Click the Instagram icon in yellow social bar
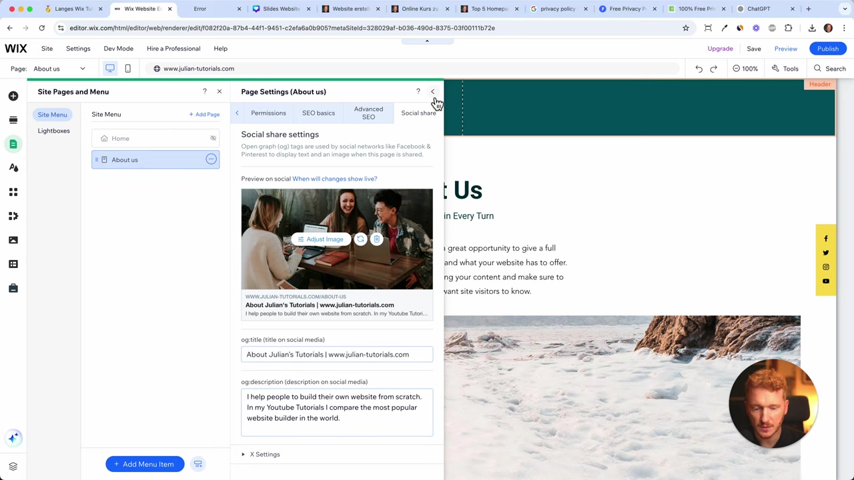This screenshot has height=480, width=854. (x=826, y=267)
